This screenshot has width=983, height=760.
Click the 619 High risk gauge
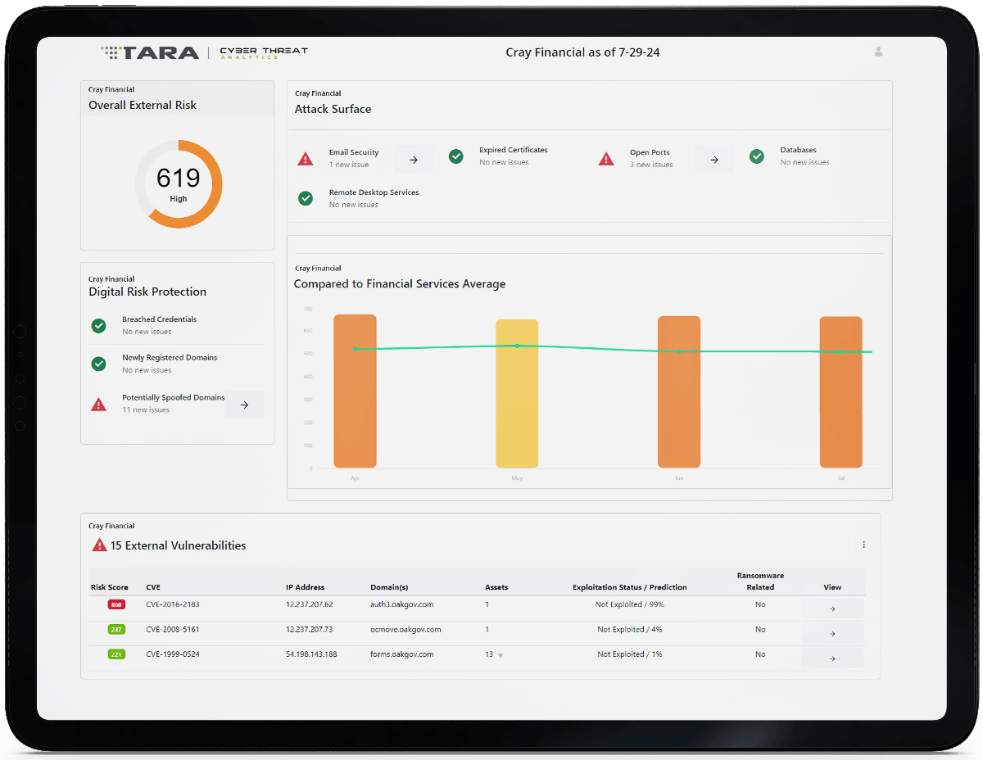click(179, 184)
